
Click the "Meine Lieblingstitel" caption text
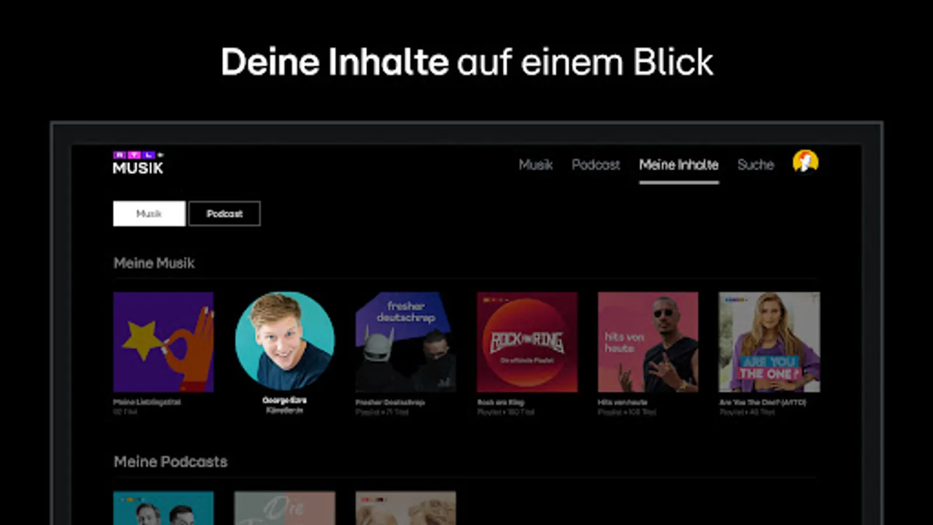pos(147,402)
